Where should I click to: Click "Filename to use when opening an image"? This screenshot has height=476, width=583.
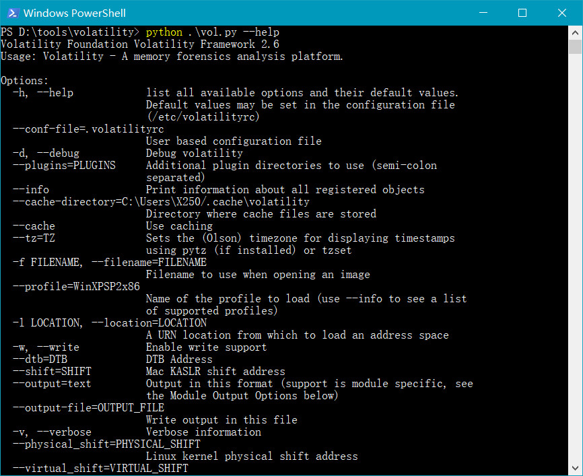click(x=258, y=275)
